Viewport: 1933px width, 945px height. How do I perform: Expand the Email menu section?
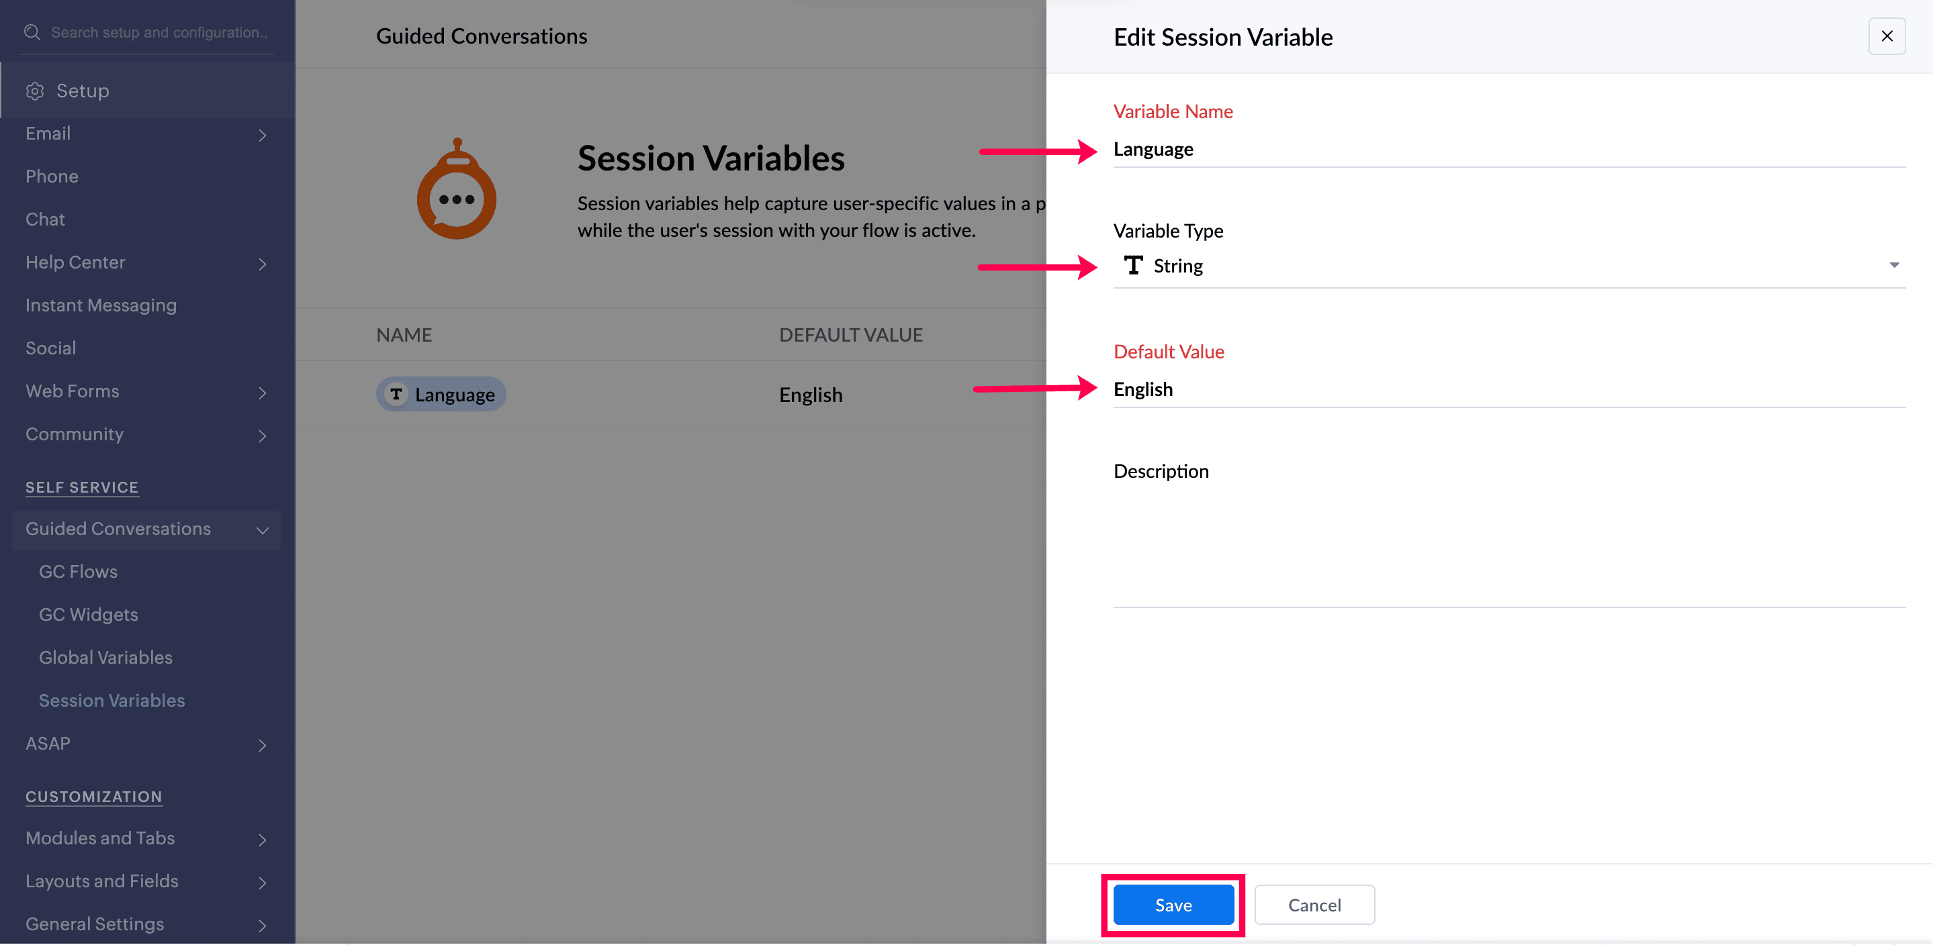pos(262,135)
